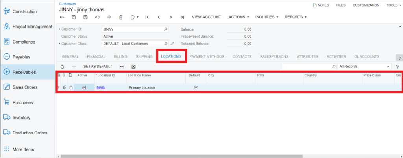This screenshot has height=158, width=403.
Task: Go to the next customer record
Action: click(x=170, y=17)
